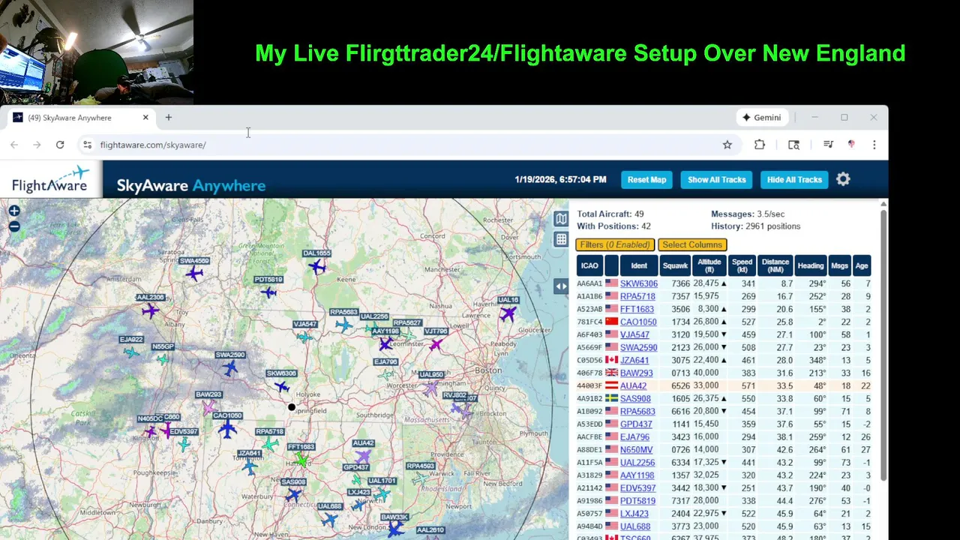Click the receiver location dot near Springfield
960x540 pixels.
click(292, 407)
